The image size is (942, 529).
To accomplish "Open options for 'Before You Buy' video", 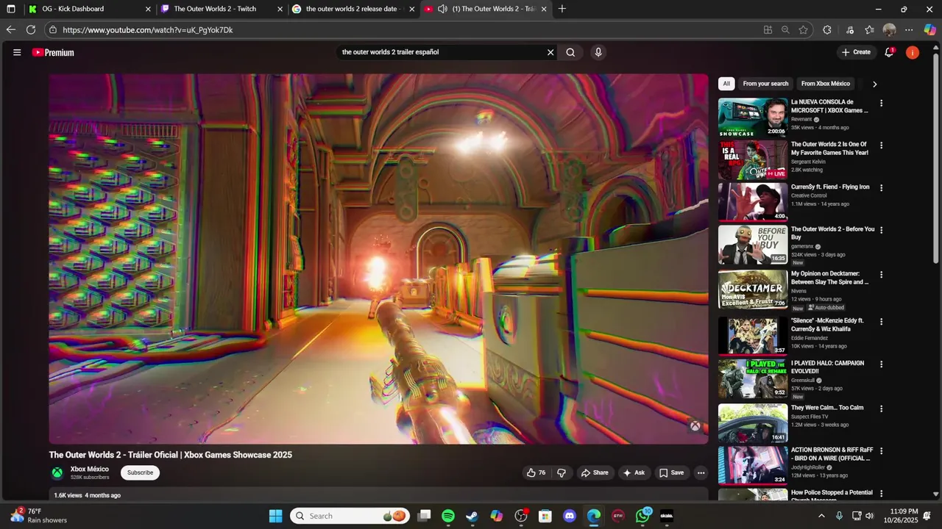I will [881, 230].
